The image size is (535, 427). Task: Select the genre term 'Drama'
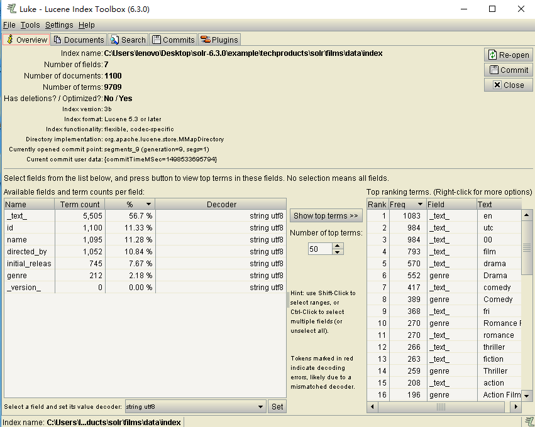pos(444,275)
